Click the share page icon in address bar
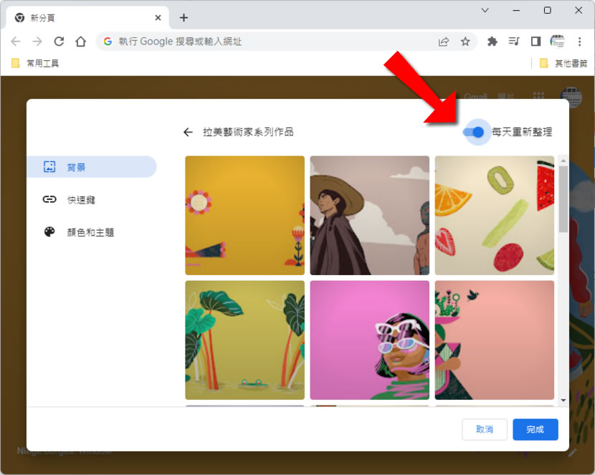This screenshot has height=475, width=595. pyautogui.click(x=444, y=42)
